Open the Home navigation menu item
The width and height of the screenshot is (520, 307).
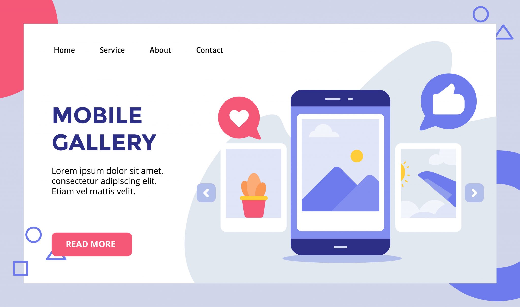click(64, 50)
